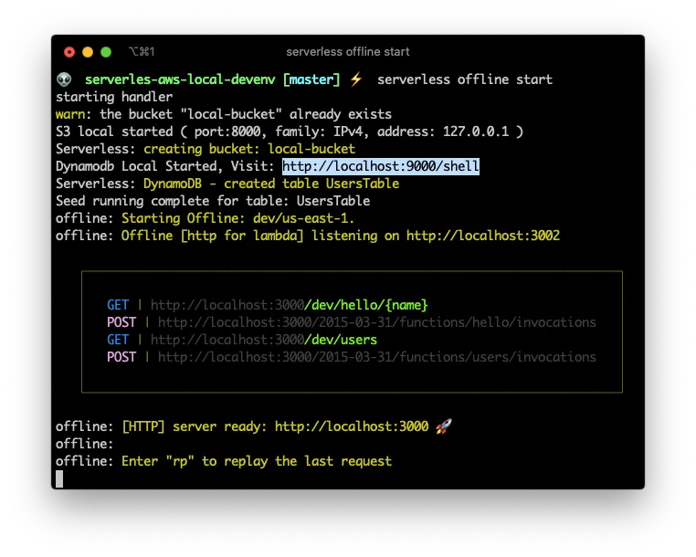Open the highlighted http://localhost:9000/shell link

381,166
